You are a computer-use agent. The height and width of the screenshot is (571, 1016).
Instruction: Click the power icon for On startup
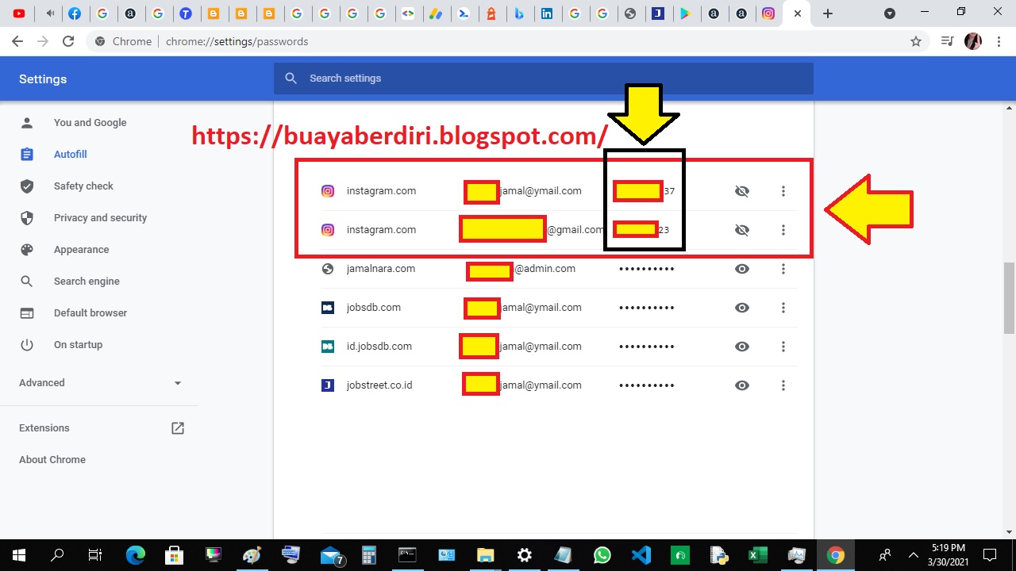(27, 345)
